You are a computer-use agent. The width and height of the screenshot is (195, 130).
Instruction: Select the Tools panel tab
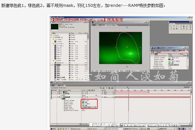(x=172, y=23)
